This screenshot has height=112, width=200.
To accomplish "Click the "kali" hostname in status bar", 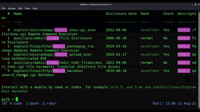I will (157, 103).
